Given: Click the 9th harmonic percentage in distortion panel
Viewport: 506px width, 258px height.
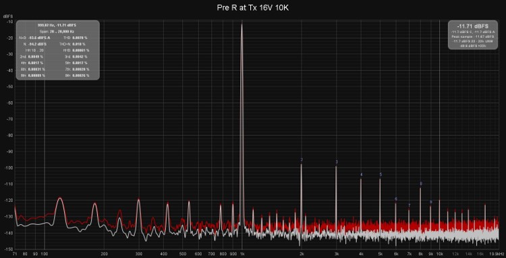Looking at the screenshot, I should 81,75.
